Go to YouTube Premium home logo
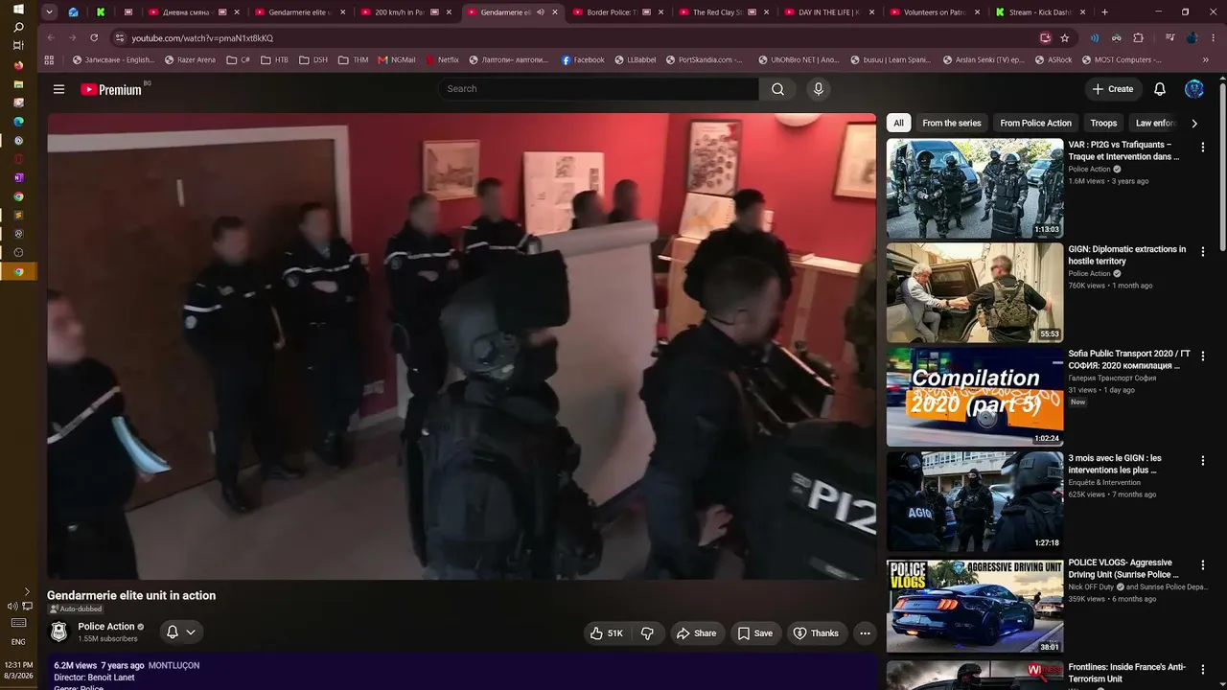Image resolution: width=1227 pixels, height=690 pixels. 112,89
